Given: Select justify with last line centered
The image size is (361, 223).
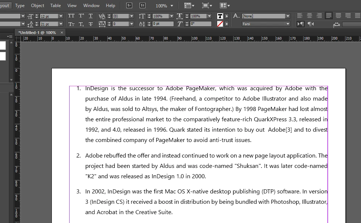Looking at the screenshot, I should 338,16.
